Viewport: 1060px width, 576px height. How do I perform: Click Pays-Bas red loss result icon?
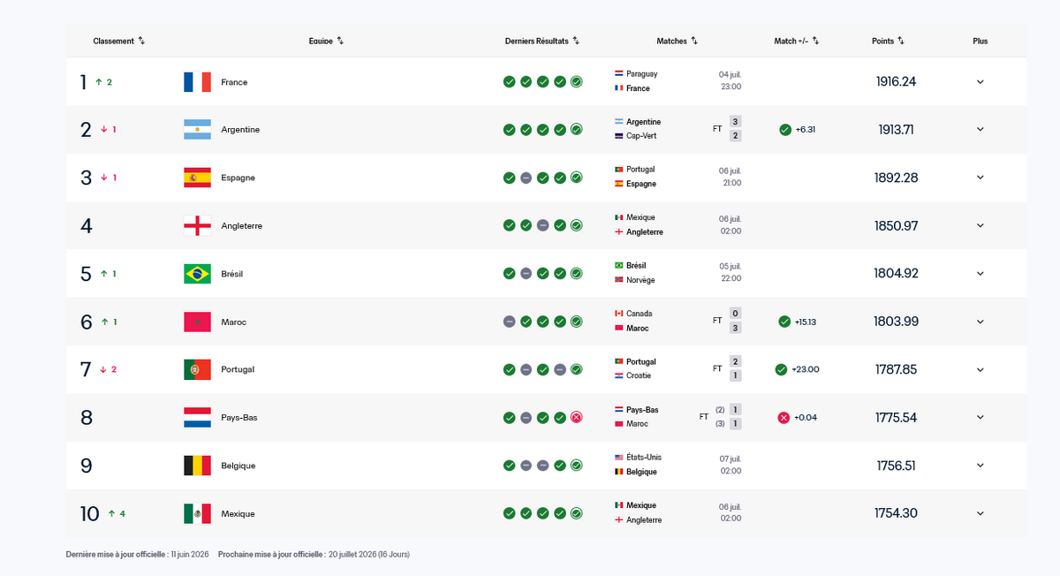pos(576,417)
